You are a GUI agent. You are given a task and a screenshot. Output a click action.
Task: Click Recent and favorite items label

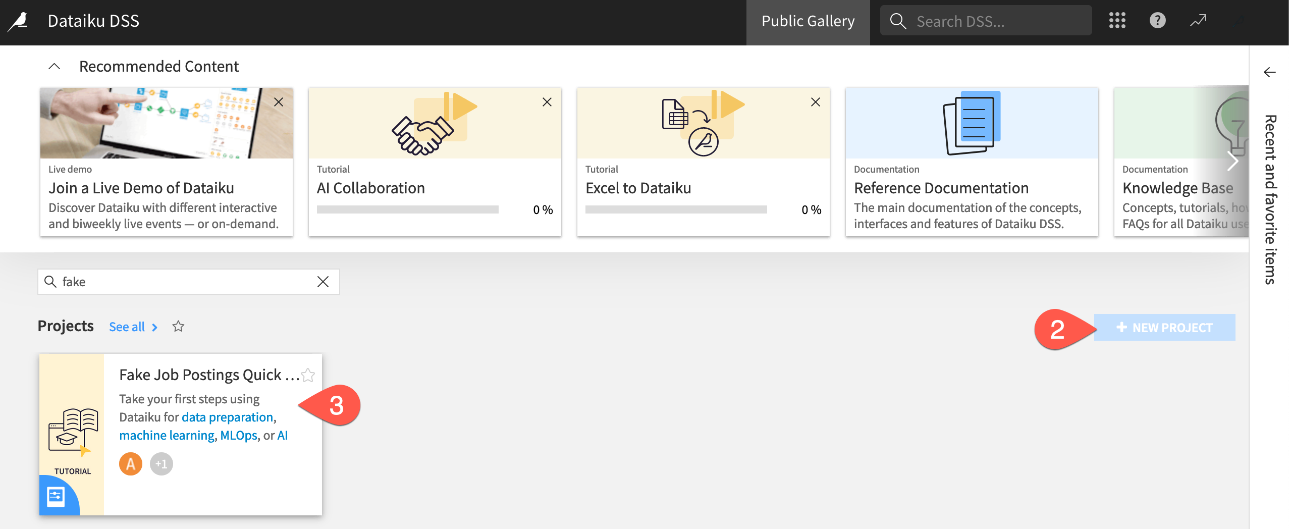click(1270, 199)
